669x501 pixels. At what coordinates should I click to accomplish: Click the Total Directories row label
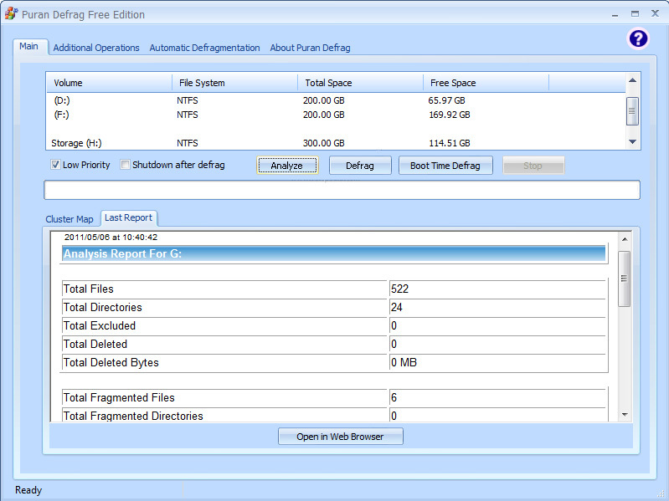102,307
